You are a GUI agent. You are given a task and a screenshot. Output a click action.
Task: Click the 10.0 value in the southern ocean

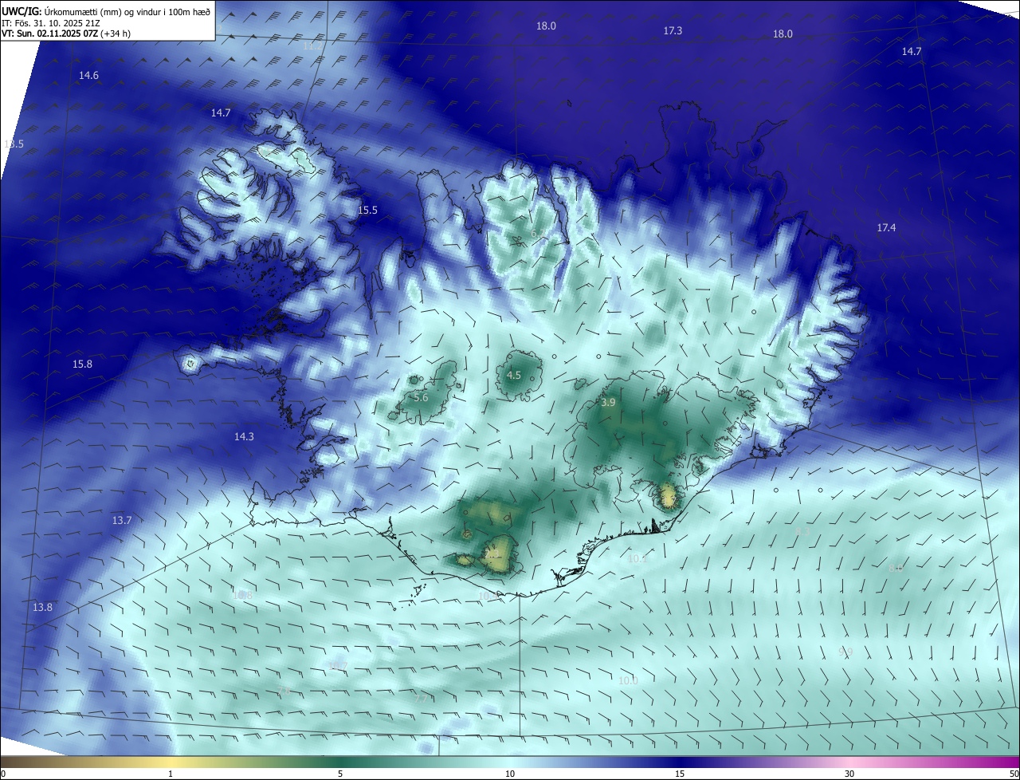pyautogui.click(x=628, y=681)
